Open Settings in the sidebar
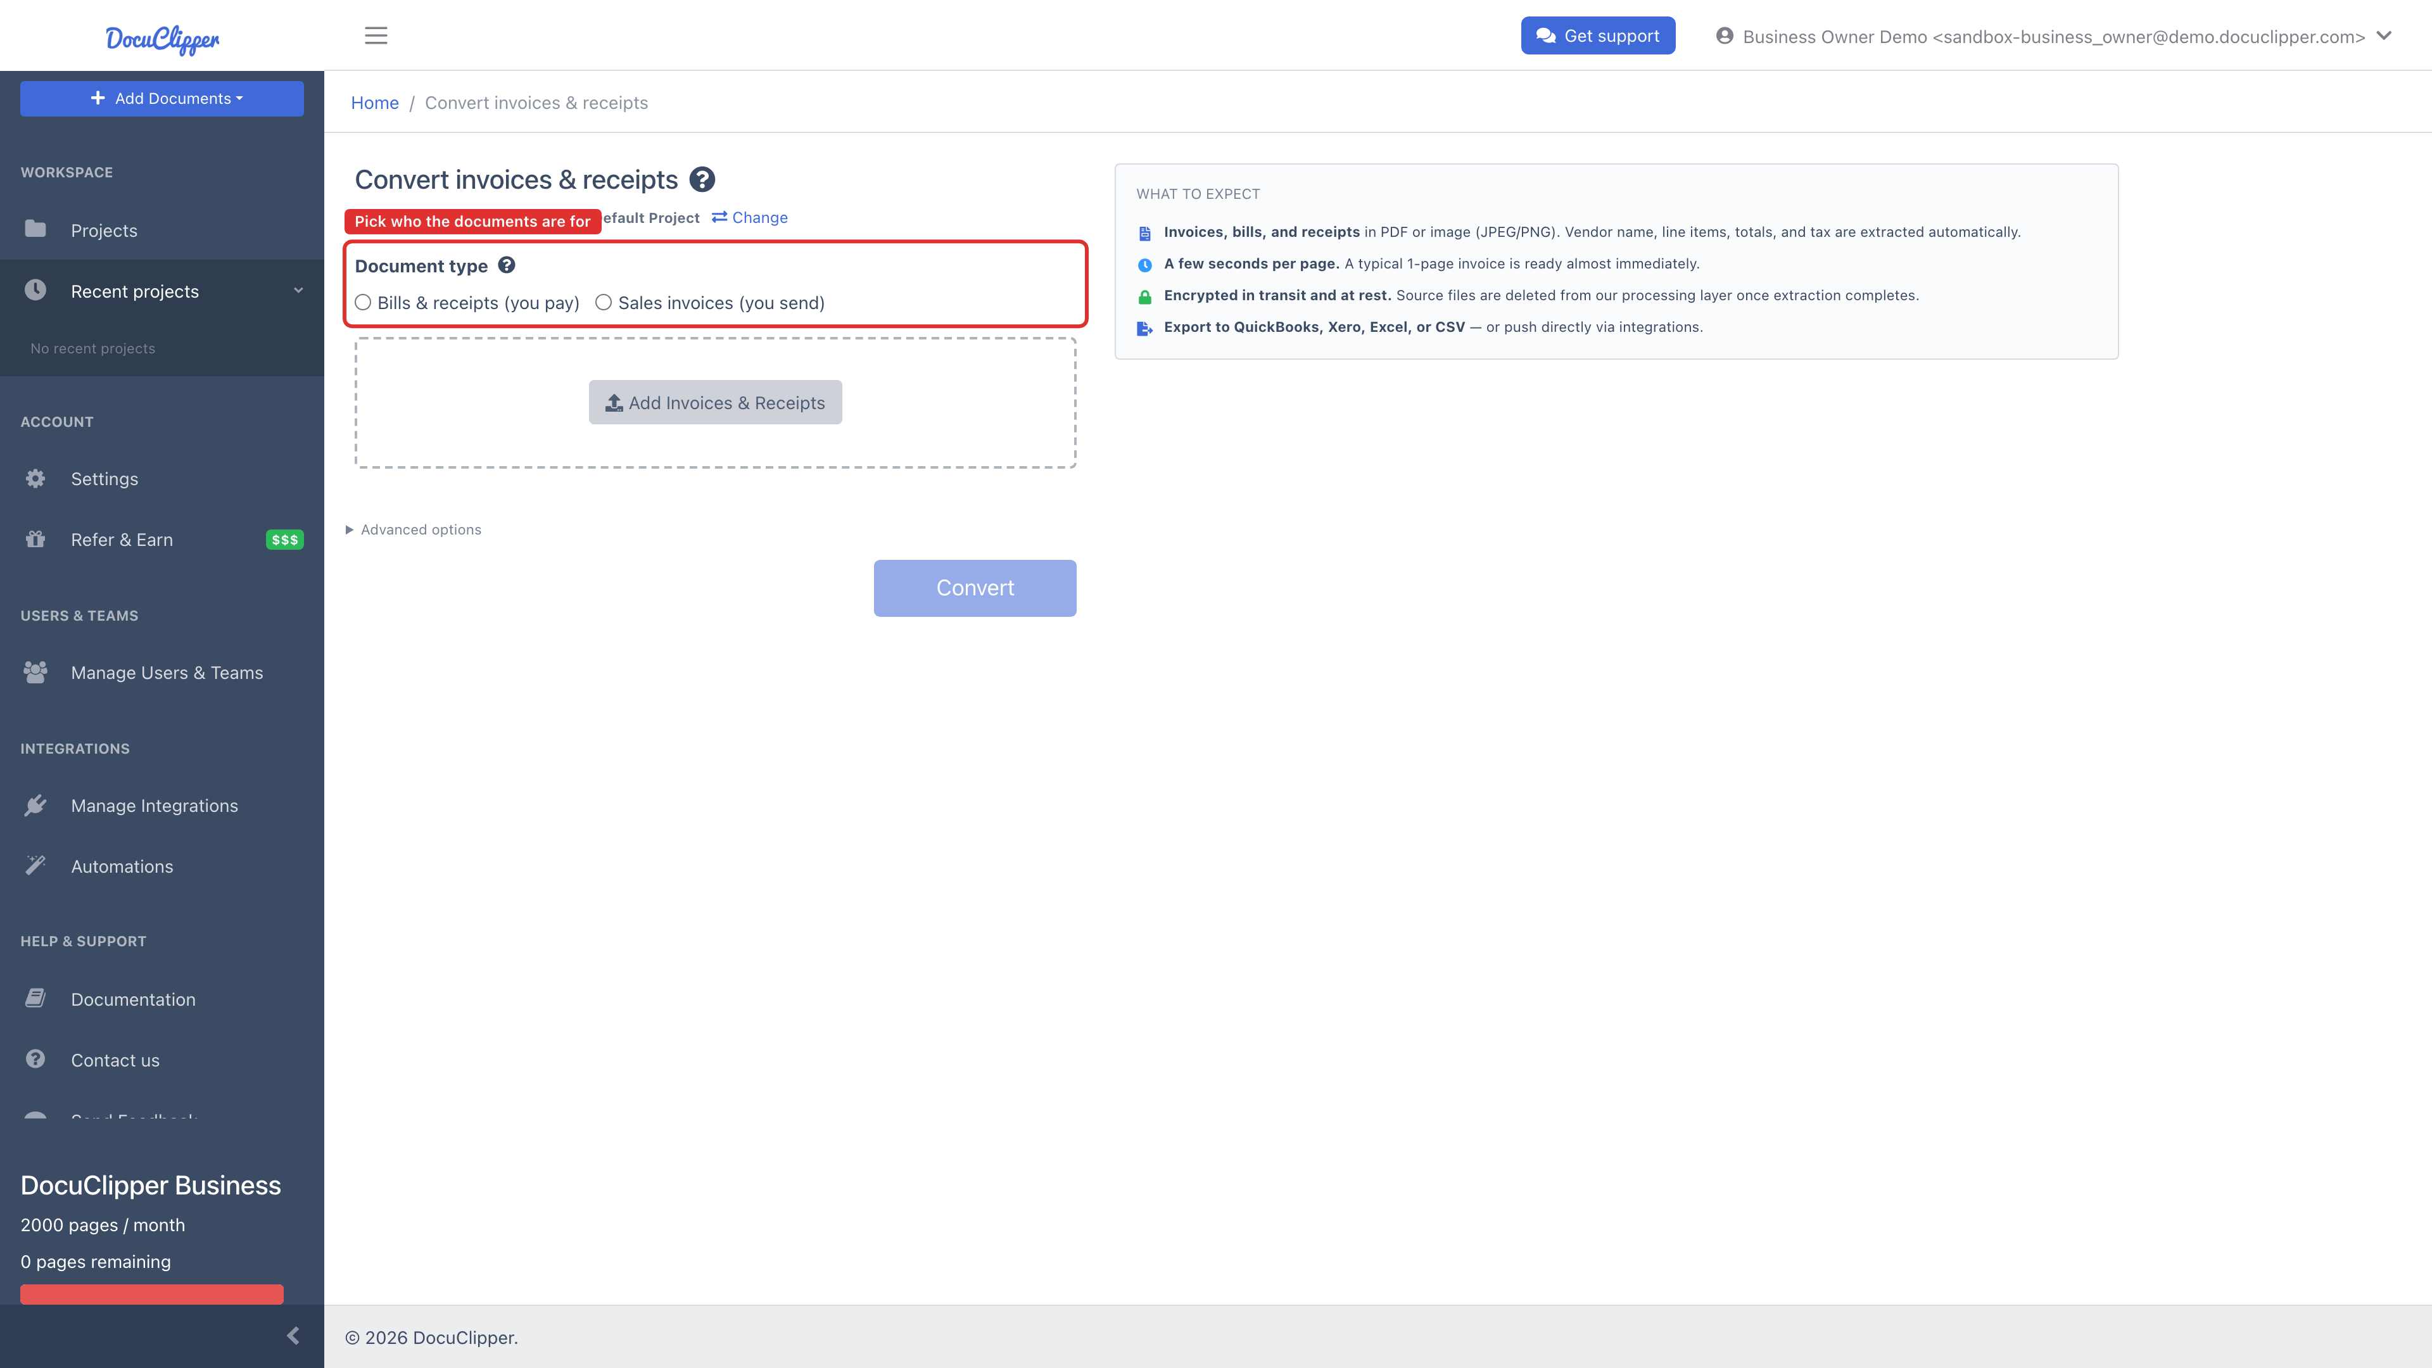2432x1368 pixels. [x=162, y=479]
